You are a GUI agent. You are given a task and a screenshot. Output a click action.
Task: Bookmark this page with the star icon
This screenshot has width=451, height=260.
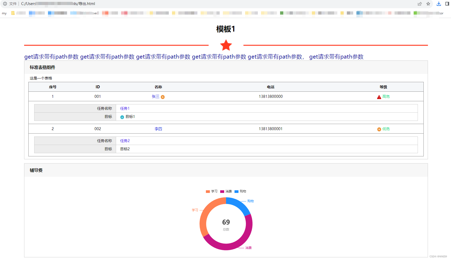pos(428,4)
